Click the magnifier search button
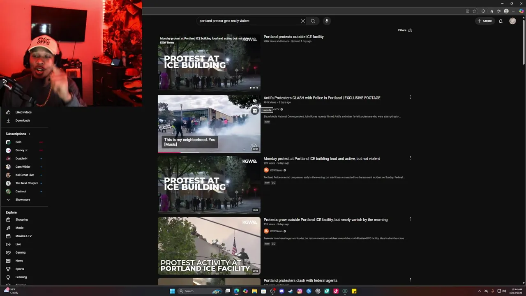 313,21
